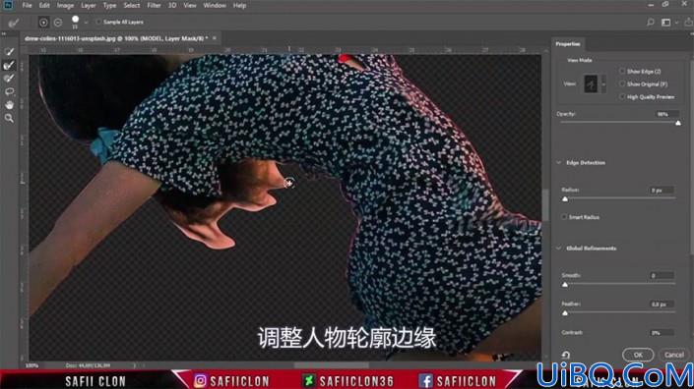Select the Zoom tool

coord(9,118)
